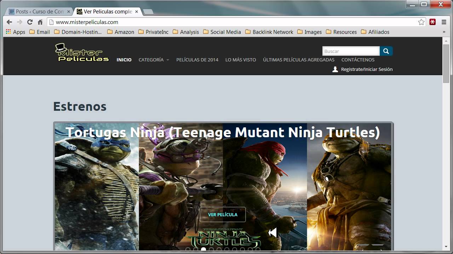
Task: Open the Images bookmark folder
Action: pyautogui.click(x=310, y=32)
